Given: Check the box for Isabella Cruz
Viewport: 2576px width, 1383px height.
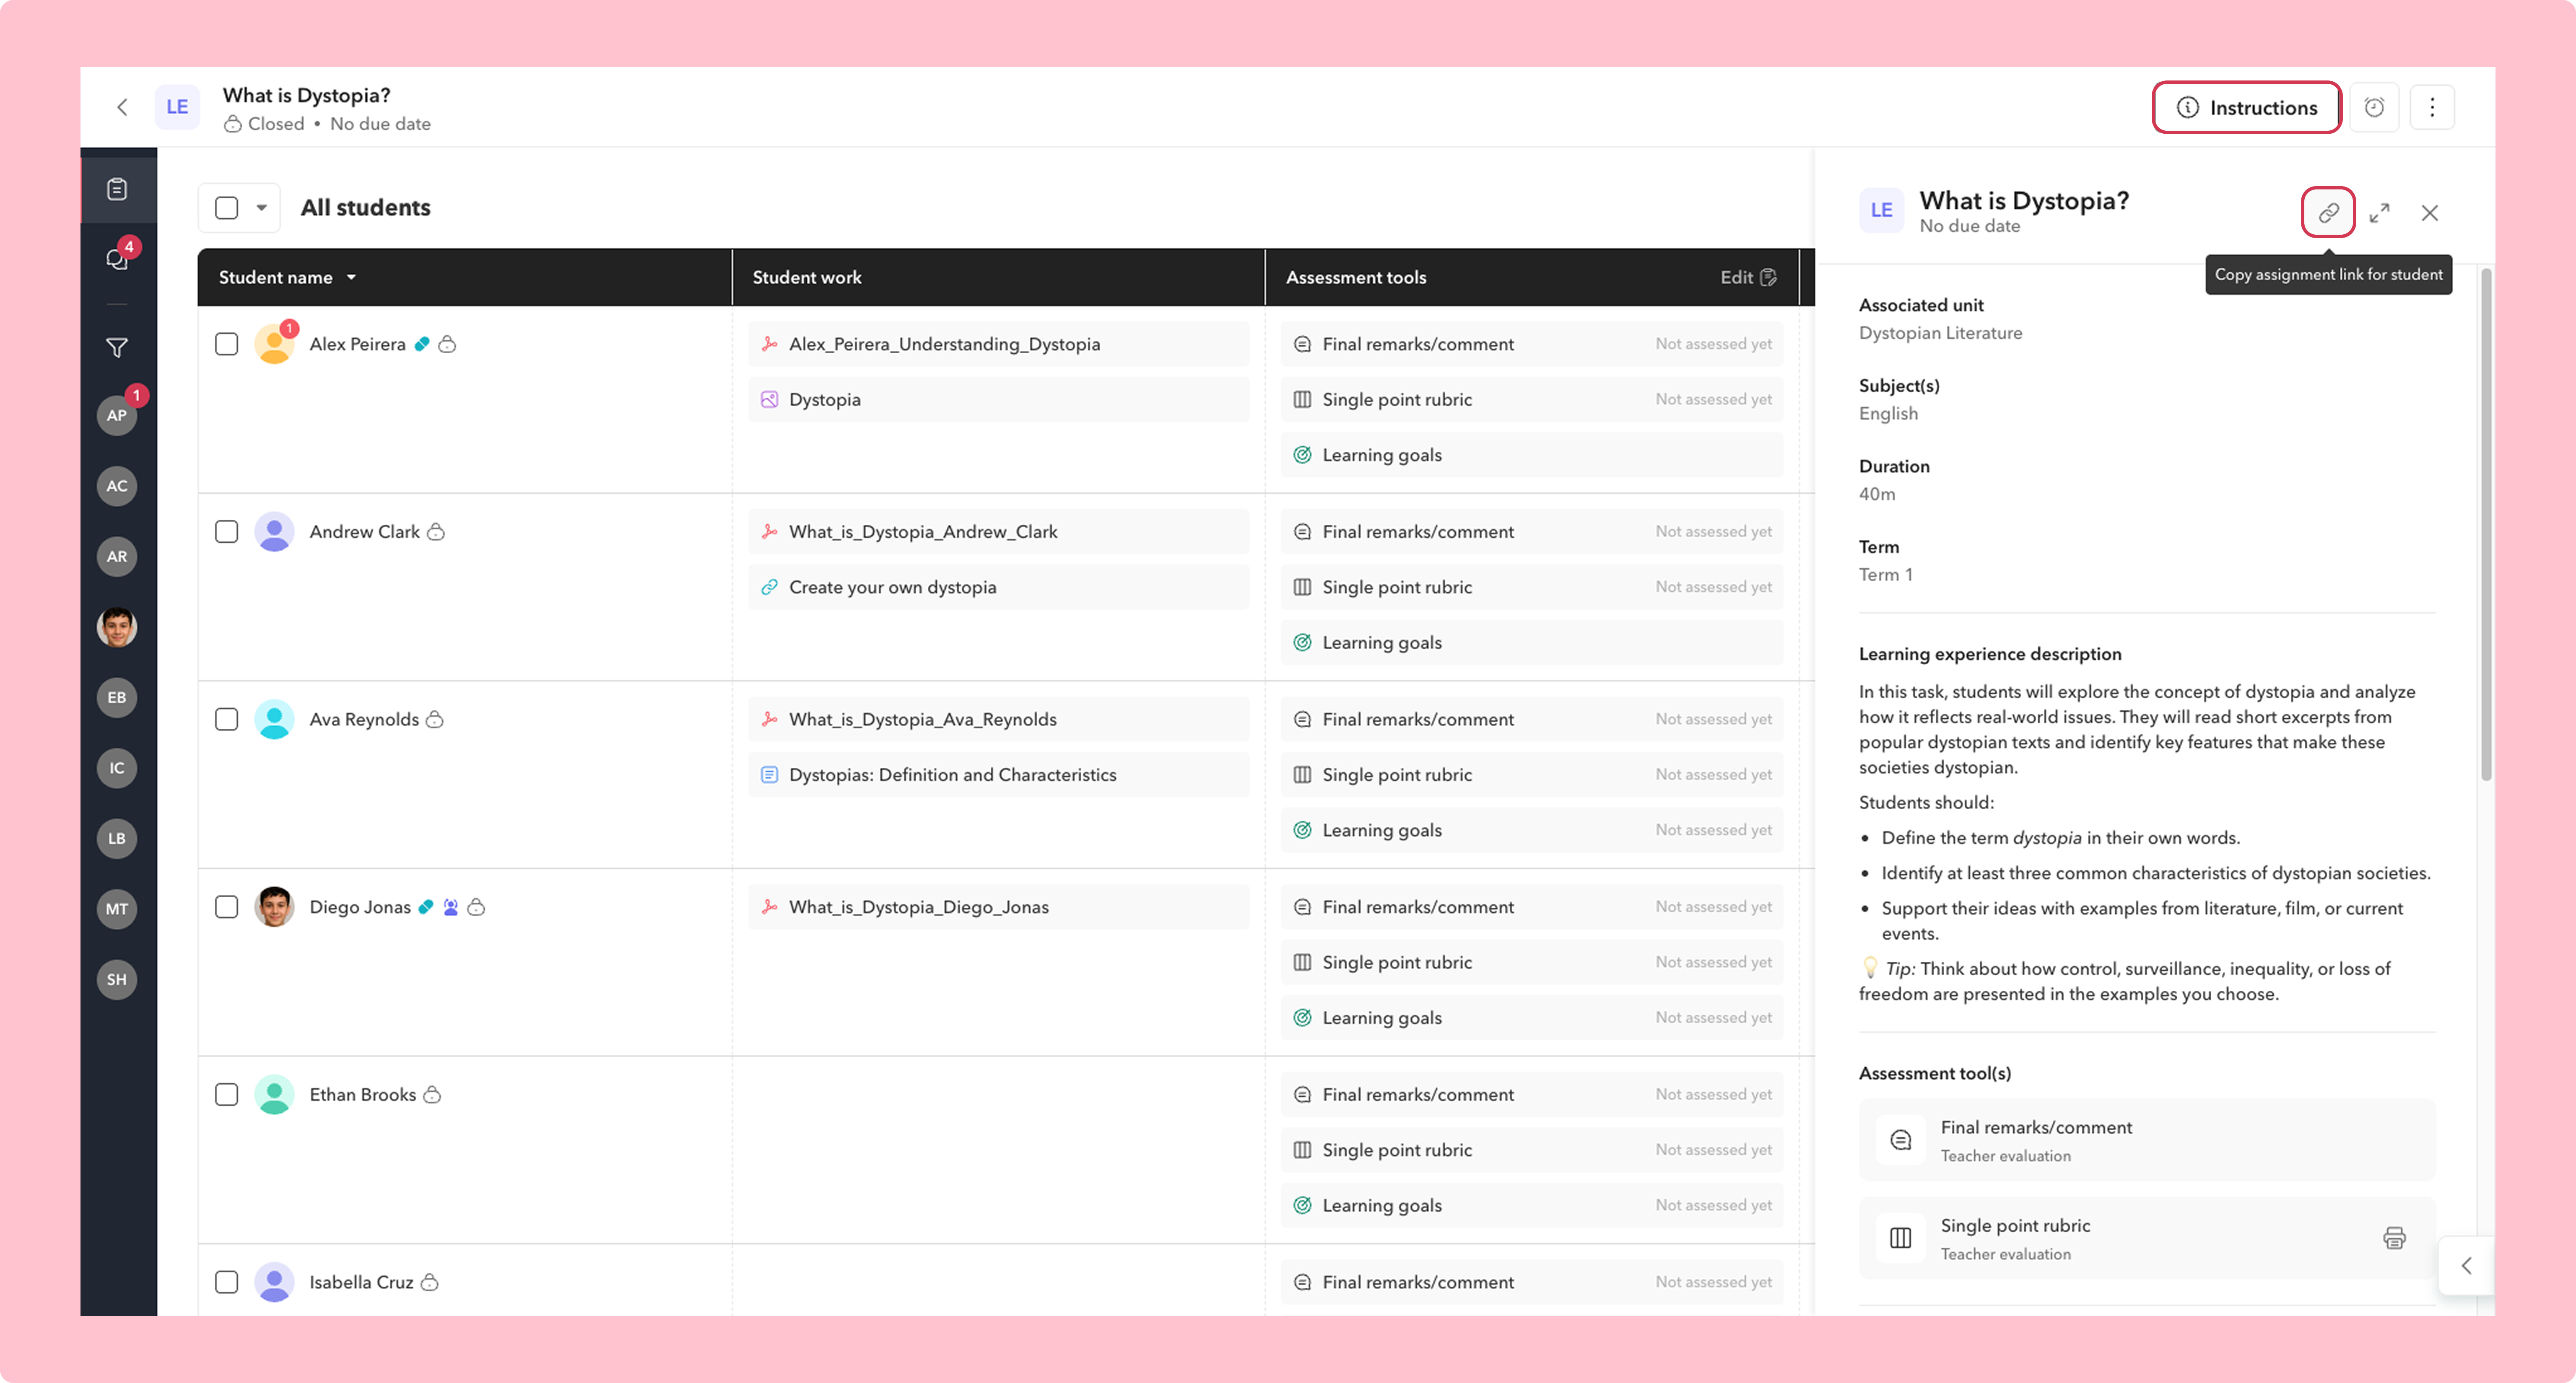Looking at the screenshot, I should [227, 1282].
